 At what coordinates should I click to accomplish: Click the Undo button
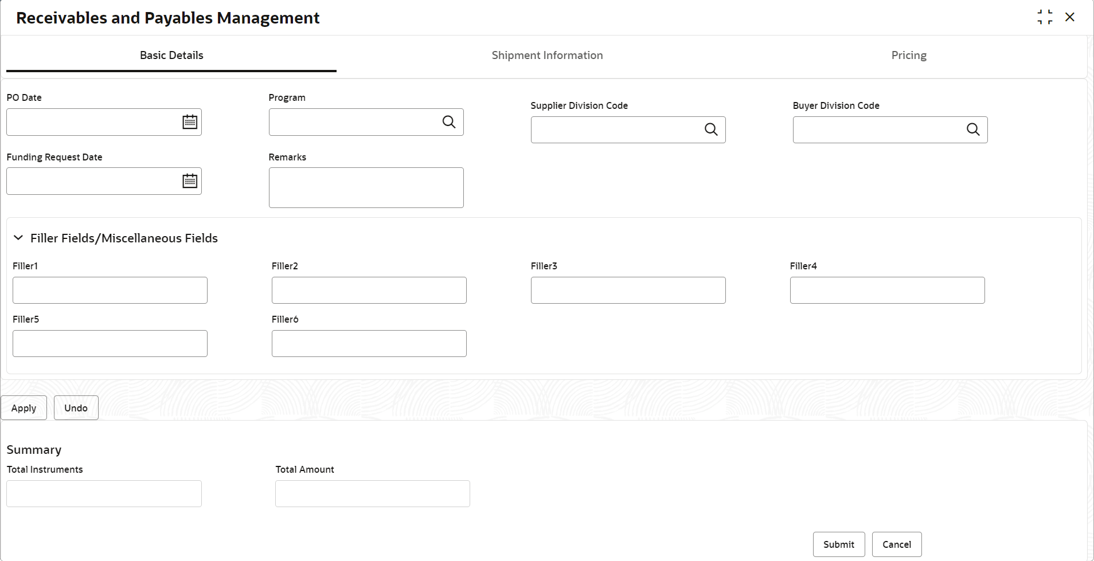pos(76,408)
